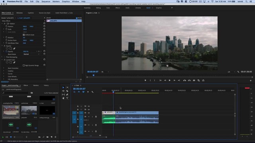Switch to the Captions tab

tap(31, 13)
